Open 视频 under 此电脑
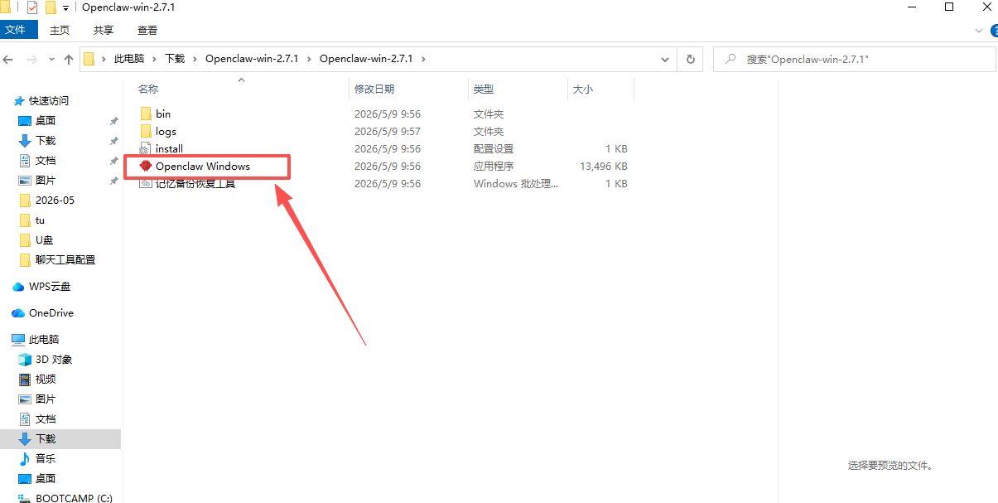The width and height of the screenshot is (998, 503). (x=46, y=379)
